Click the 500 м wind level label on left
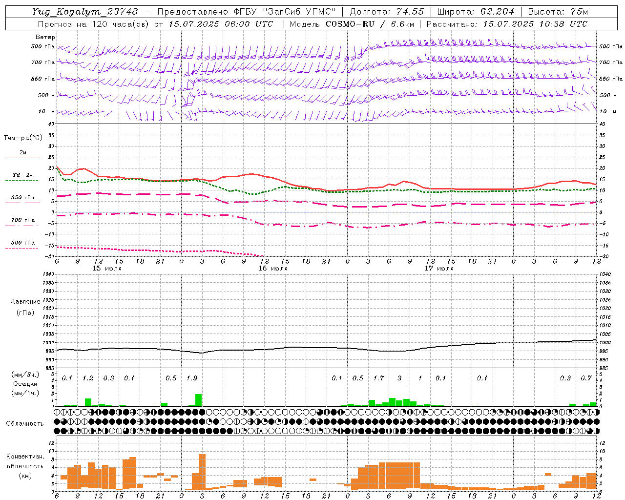 tap(46, 95)
